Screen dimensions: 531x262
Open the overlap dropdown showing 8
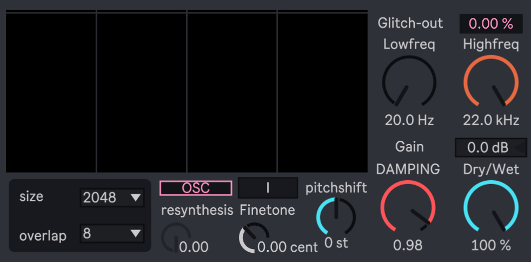112,234
